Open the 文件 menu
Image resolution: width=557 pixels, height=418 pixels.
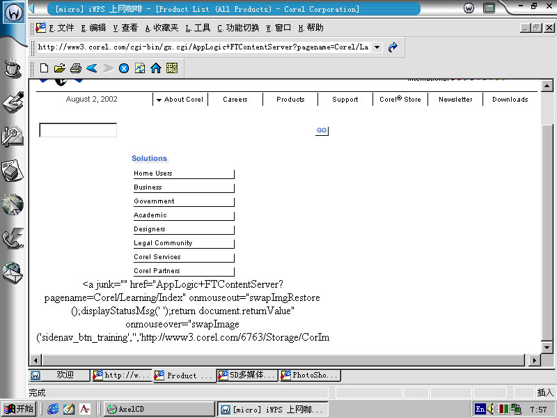(61, 28)
